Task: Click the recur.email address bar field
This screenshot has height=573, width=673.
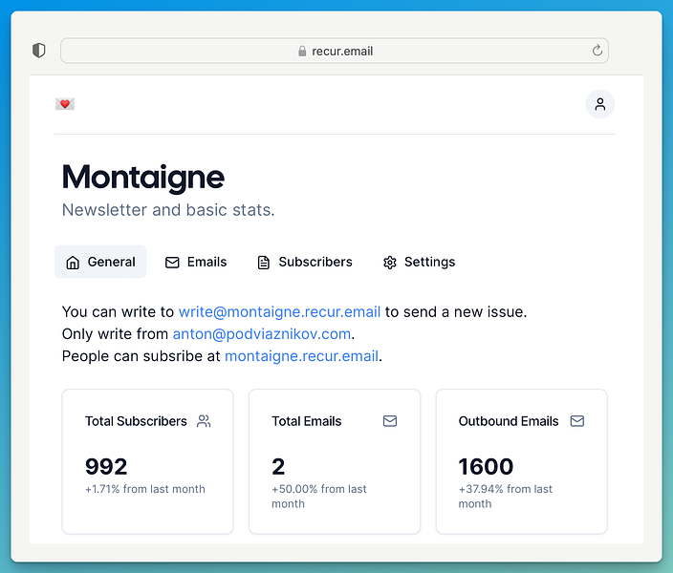Action: (335, 51)
